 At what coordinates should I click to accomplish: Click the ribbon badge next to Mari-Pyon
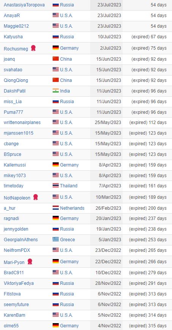30,262
